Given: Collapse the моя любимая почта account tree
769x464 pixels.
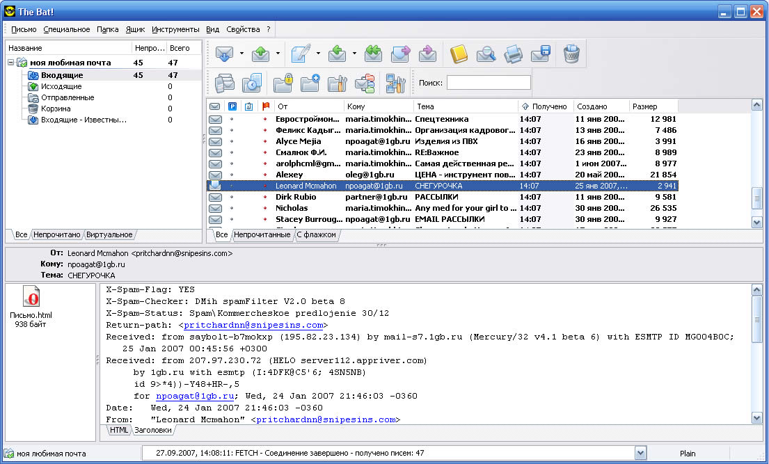Looking at the screenshot, I should pos(11,63).
